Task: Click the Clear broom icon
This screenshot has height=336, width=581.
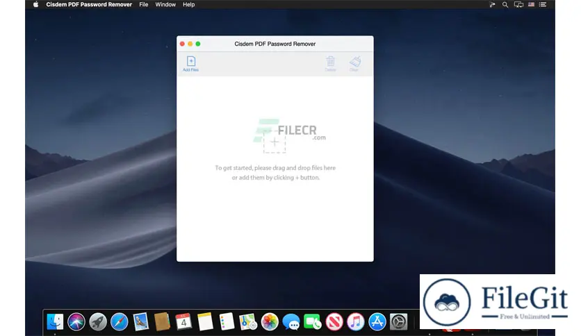Action: 354,63
